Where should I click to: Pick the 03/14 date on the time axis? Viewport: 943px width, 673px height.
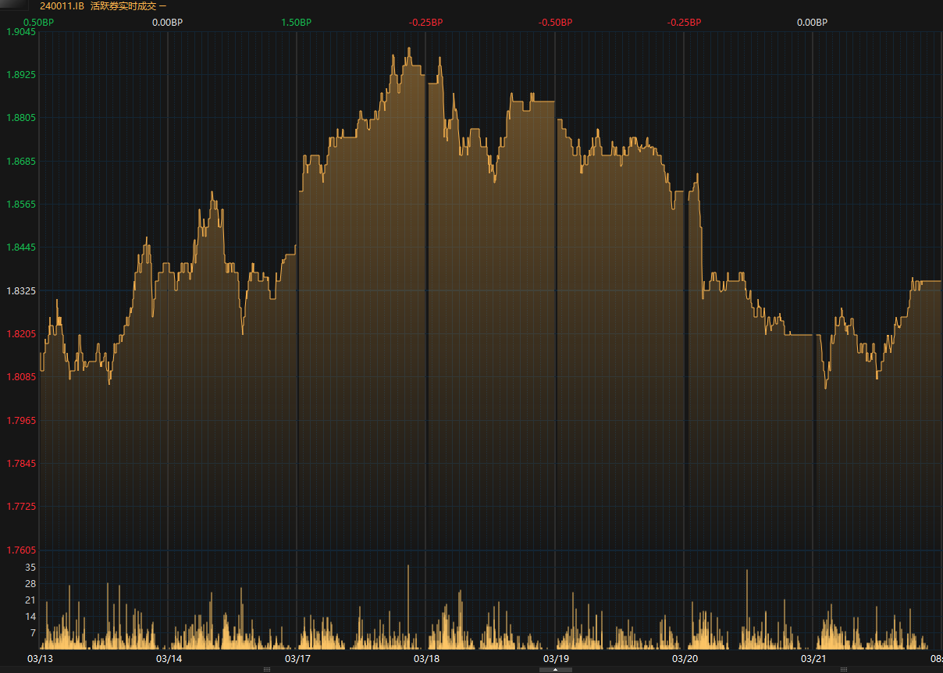click(169, 658)
